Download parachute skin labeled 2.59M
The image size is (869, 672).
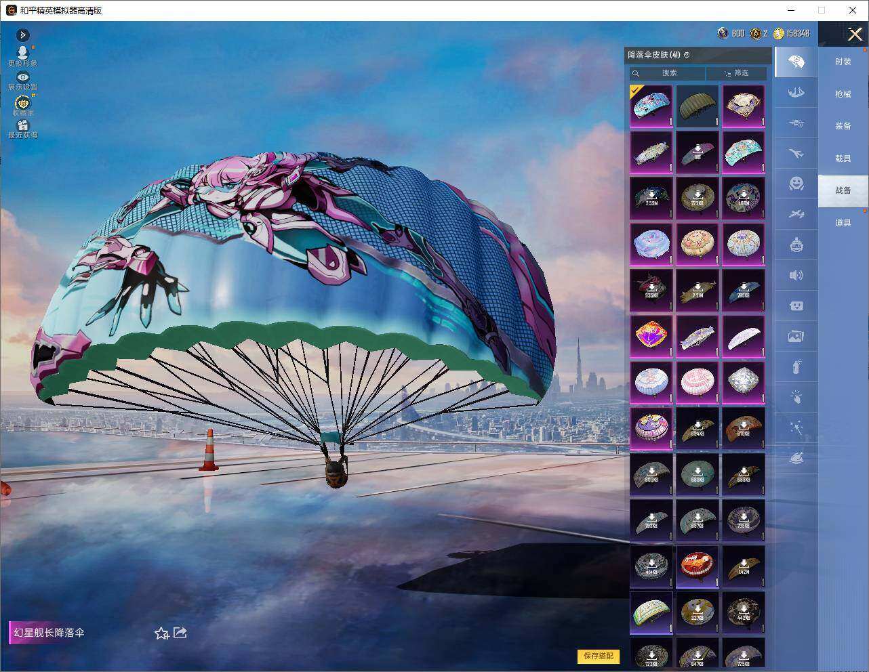(x=651, y=198)
